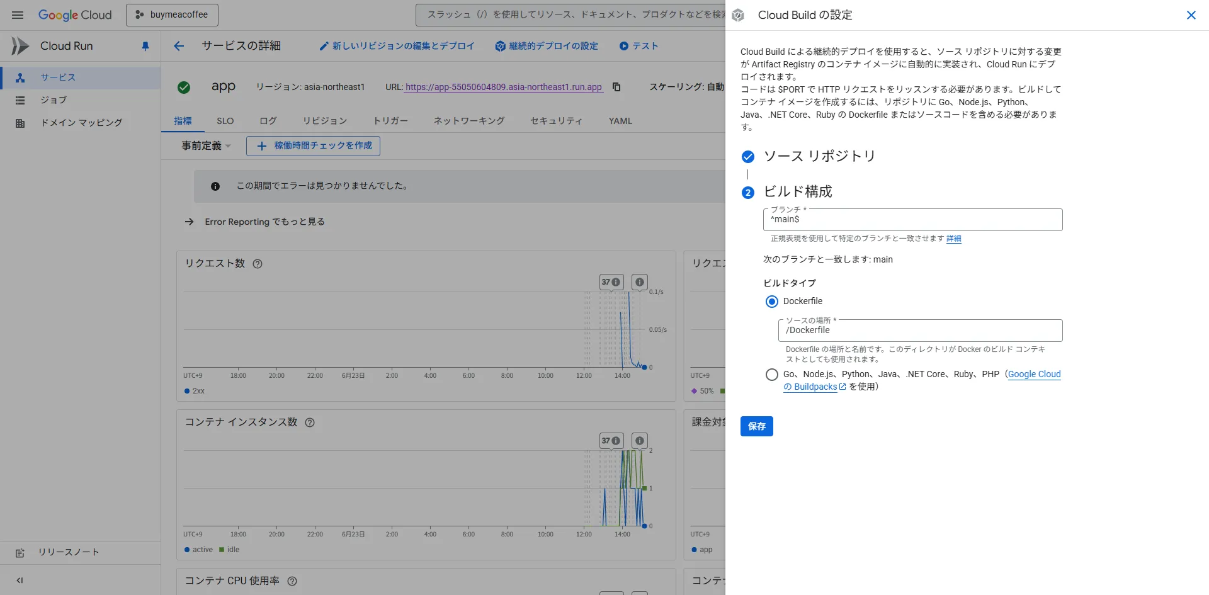
Task: Click the ソースの場所 Dockerfile path field
Action: coord(919,331)
